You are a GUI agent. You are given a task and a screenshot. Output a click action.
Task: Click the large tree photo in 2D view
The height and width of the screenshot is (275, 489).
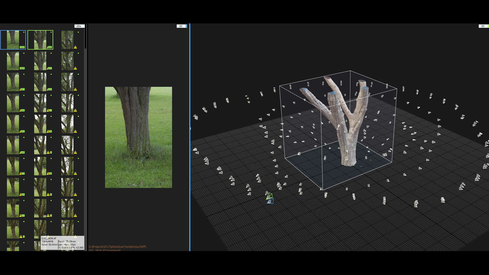click(x=138, y=137)
